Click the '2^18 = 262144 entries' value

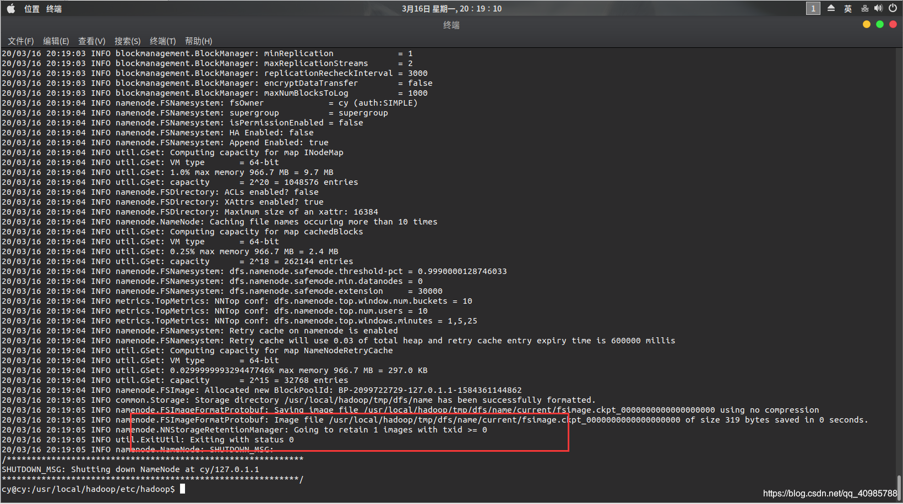[x=301, y=261]
